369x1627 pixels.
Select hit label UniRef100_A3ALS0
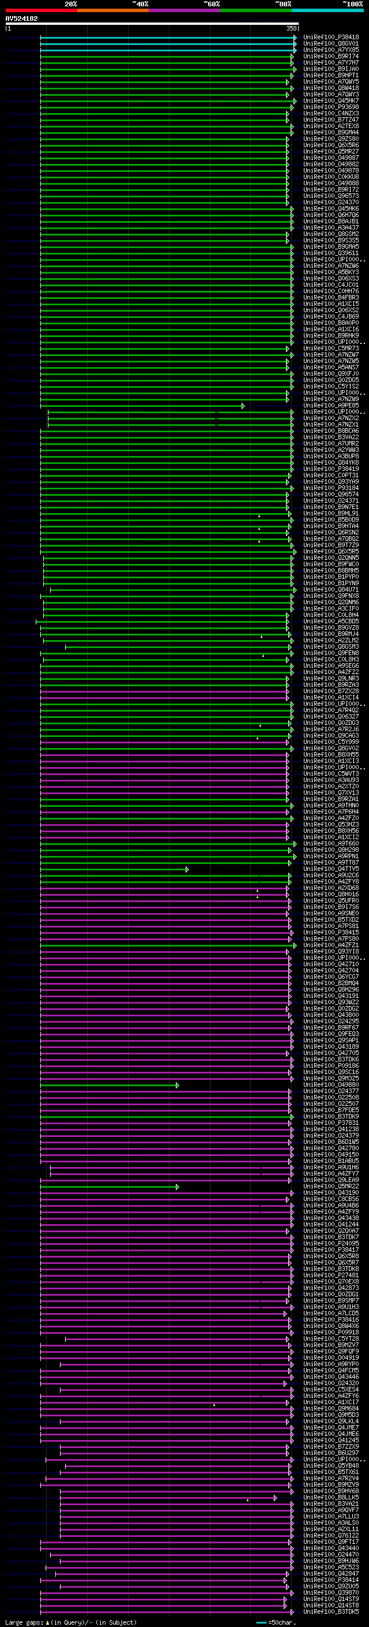point(330,1523)
